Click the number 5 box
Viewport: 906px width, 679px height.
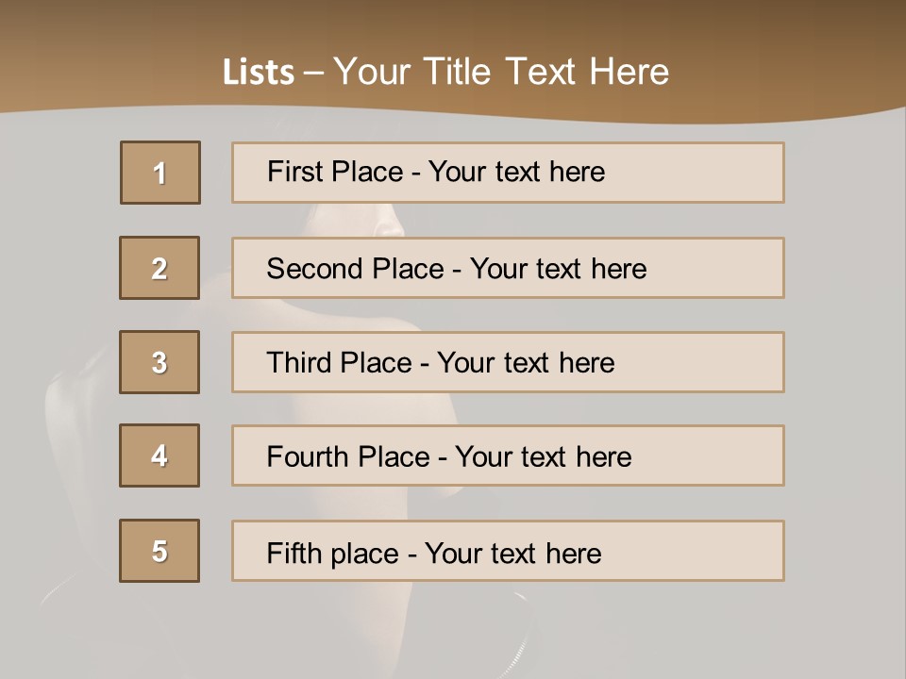point(159,551)
